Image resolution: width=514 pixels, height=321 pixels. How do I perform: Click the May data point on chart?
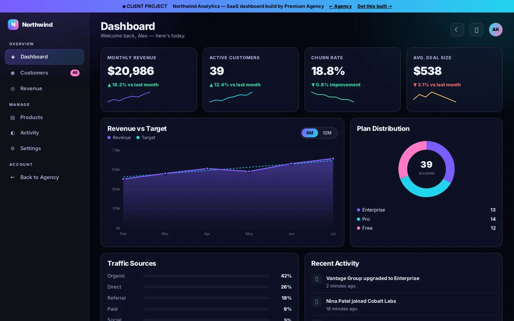click(249, 171)
